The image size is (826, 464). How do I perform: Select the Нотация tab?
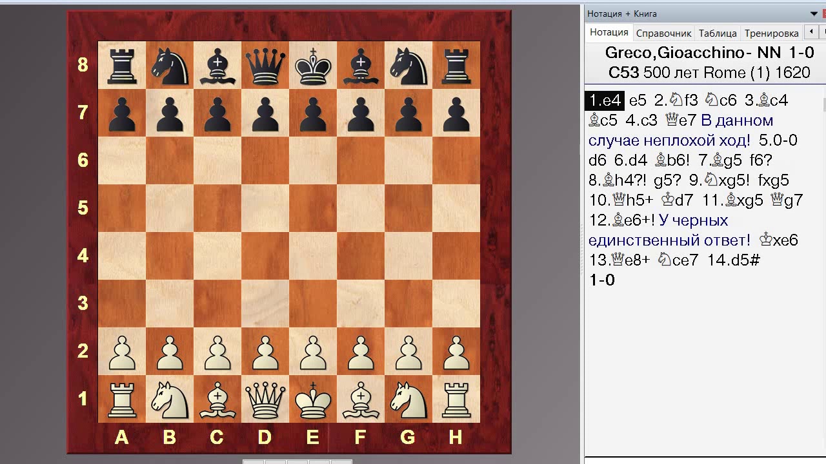[x=609, y=32]
